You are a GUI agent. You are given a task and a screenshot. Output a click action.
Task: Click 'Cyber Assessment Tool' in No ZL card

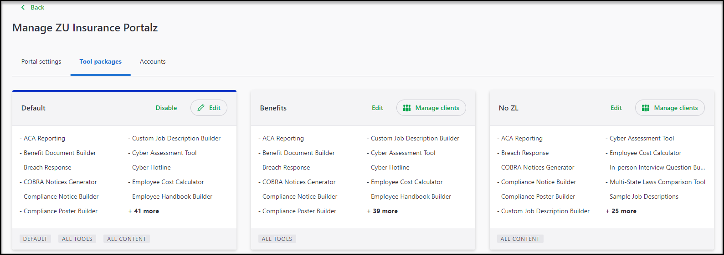(x=642, y=138)
